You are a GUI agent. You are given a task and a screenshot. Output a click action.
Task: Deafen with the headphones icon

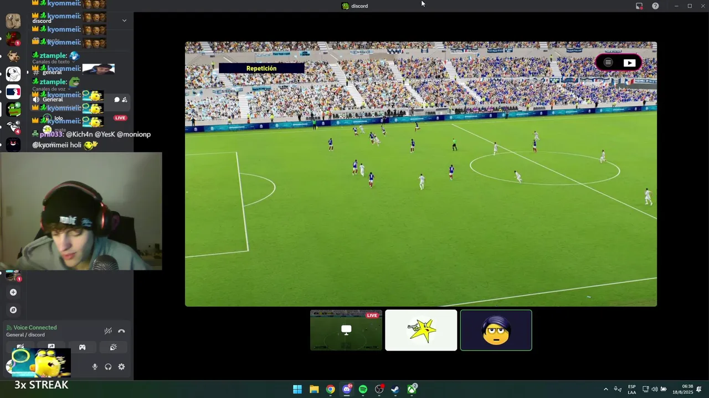(x=108, y=366)
